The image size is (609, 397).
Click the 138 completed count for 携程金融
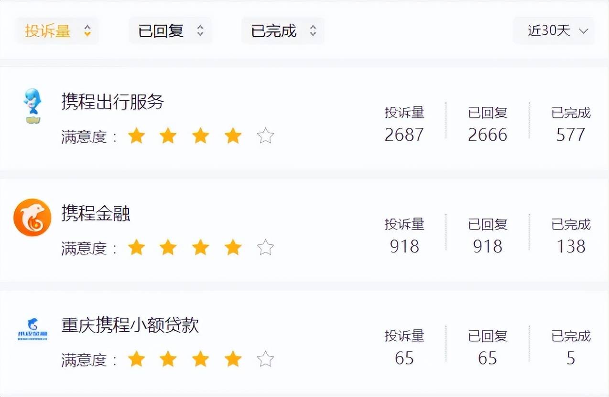(x=571, y=246)
